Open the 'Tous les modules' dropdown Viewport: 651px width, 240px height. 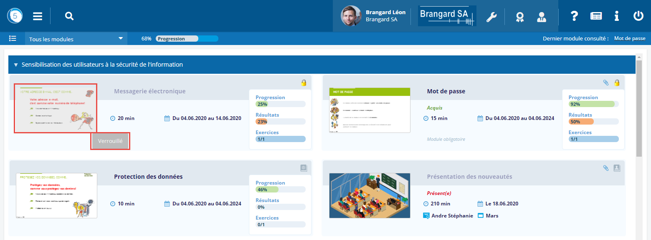(76, 39)
